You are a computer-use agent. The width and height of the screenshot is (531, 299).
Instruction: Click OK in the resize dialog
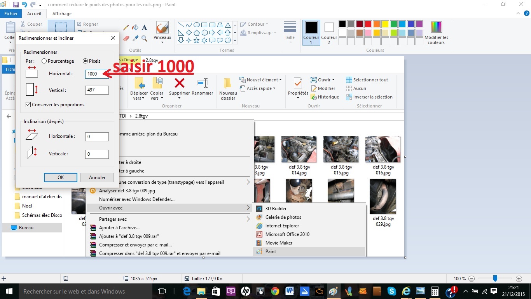(x=61, y=178)
